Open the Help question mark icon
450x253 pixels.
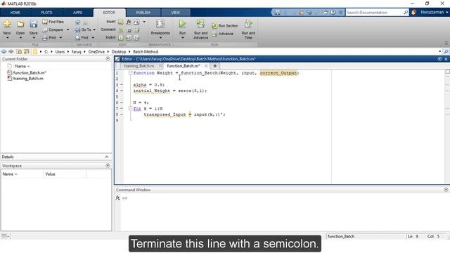[x=333, y=13]
